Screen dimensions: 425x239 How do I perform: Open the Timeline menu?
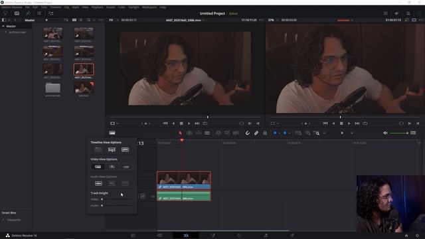coord(55,7)
